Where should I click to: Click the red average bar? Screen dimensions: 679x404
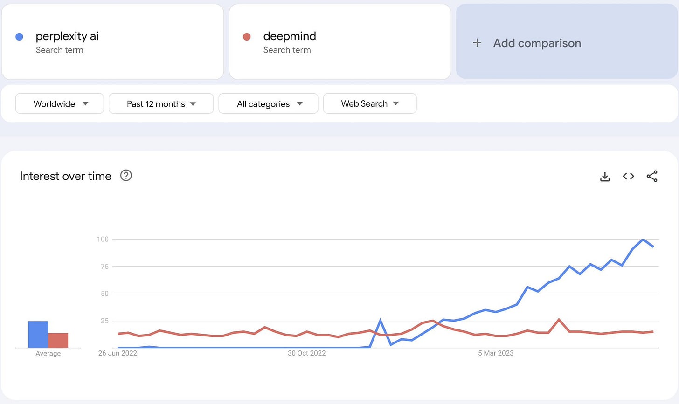pyautogui.click(x=58, y=340)
